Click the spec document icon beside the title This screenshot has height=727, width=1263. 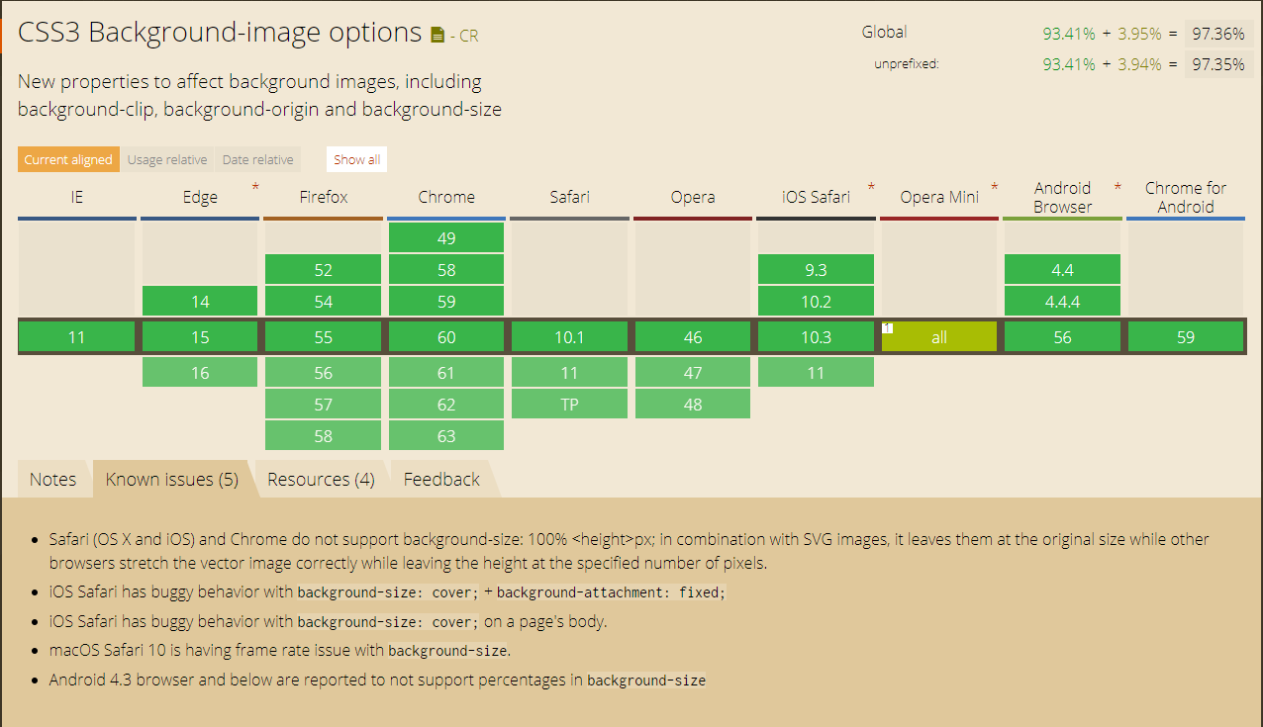437,35
